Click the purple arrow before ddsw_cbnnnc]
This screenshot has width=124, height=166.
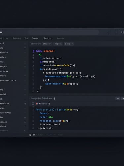click(34, 51)
